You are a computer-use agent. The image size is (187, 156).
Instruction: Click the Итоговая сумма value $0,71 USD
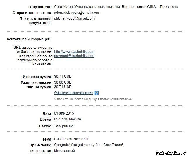(x=63, y=77)
